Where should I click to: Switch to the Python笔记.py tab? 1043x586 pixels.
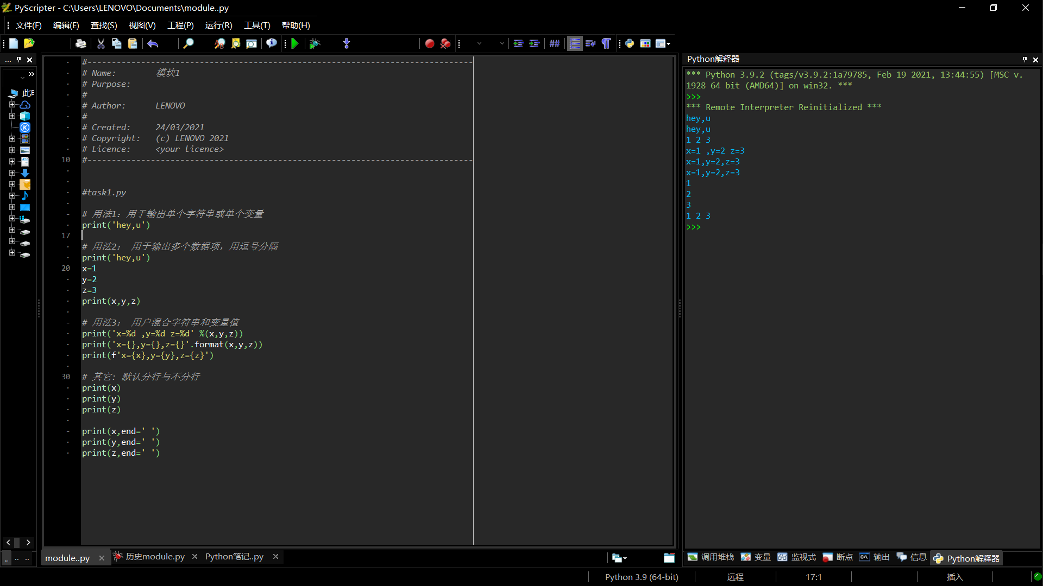click(234, 557)
